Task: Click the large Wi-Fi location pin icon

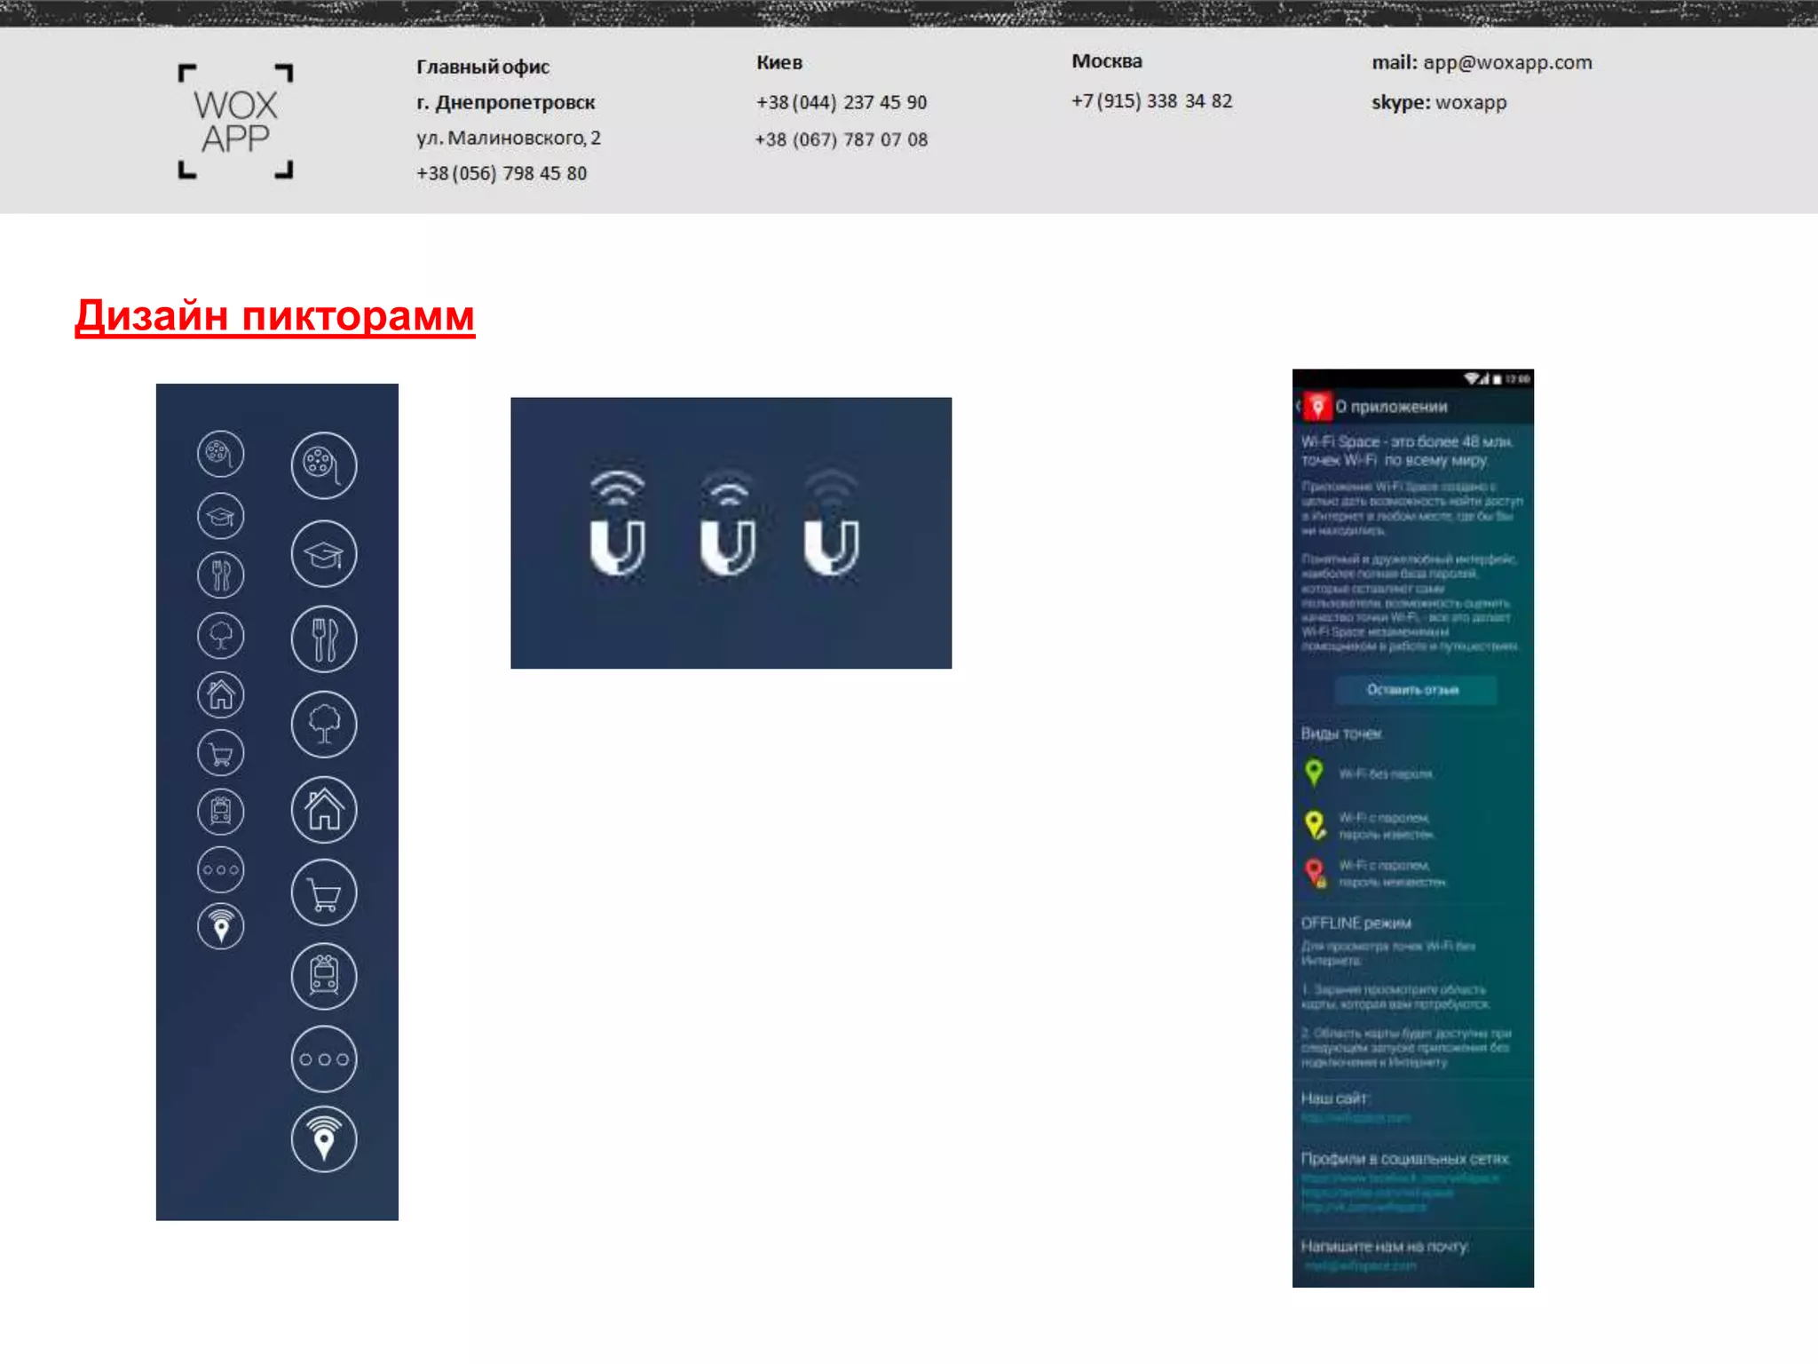Action: (x=324, y=1139)
